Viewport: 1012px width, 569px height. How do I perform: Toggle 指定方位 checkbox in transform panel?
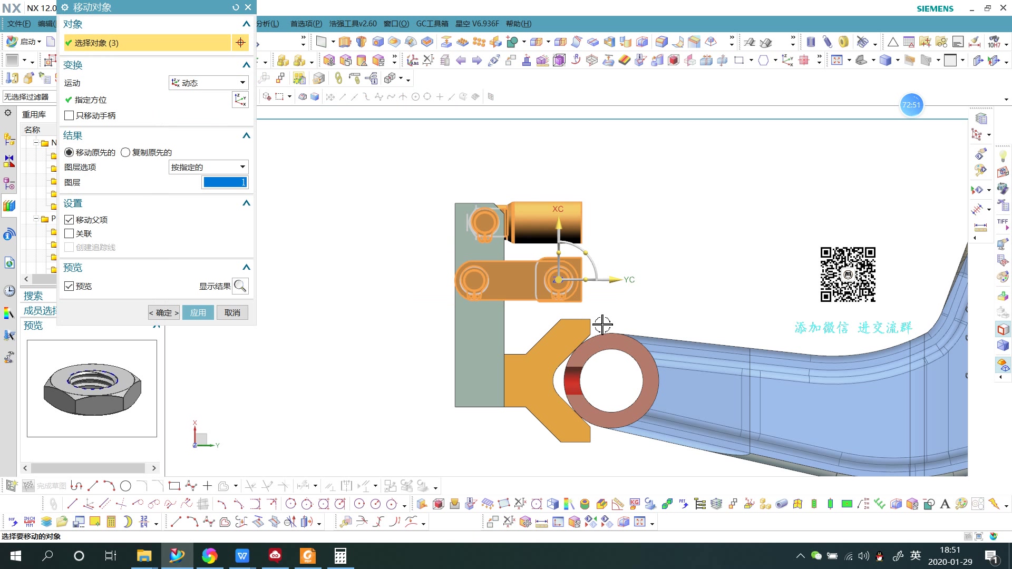click(x=67, y=100)
